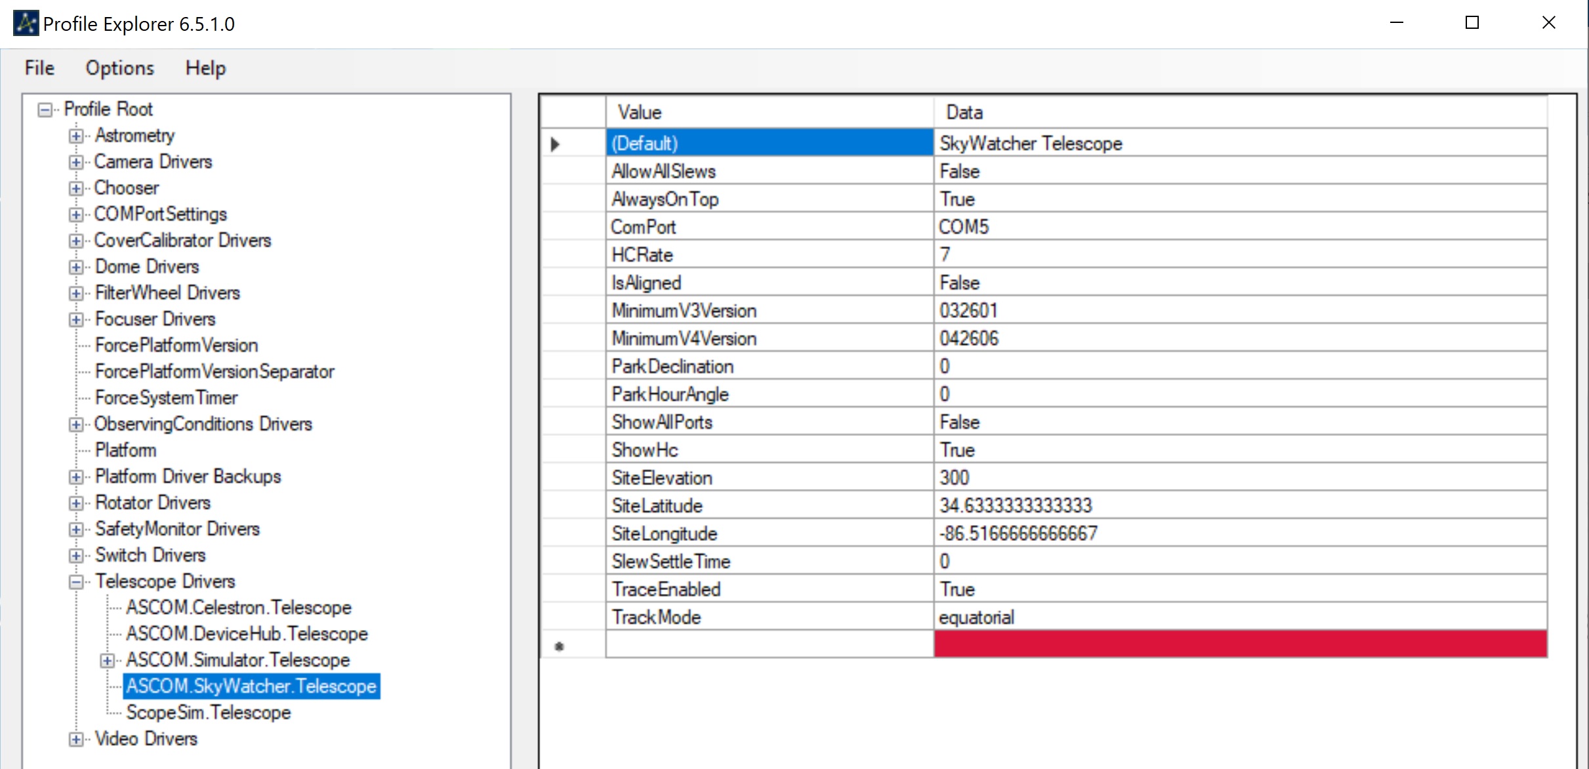1589x769 pixels.
Task: Open the Options menu
Action: (x=119, y=68)
